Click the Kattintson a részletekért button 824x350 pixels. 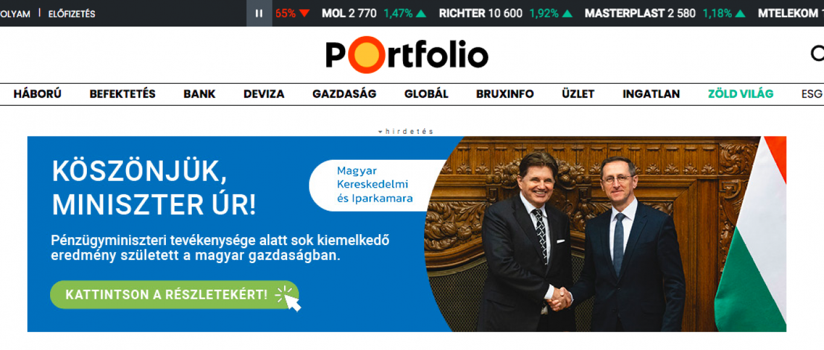click(174, 294)
